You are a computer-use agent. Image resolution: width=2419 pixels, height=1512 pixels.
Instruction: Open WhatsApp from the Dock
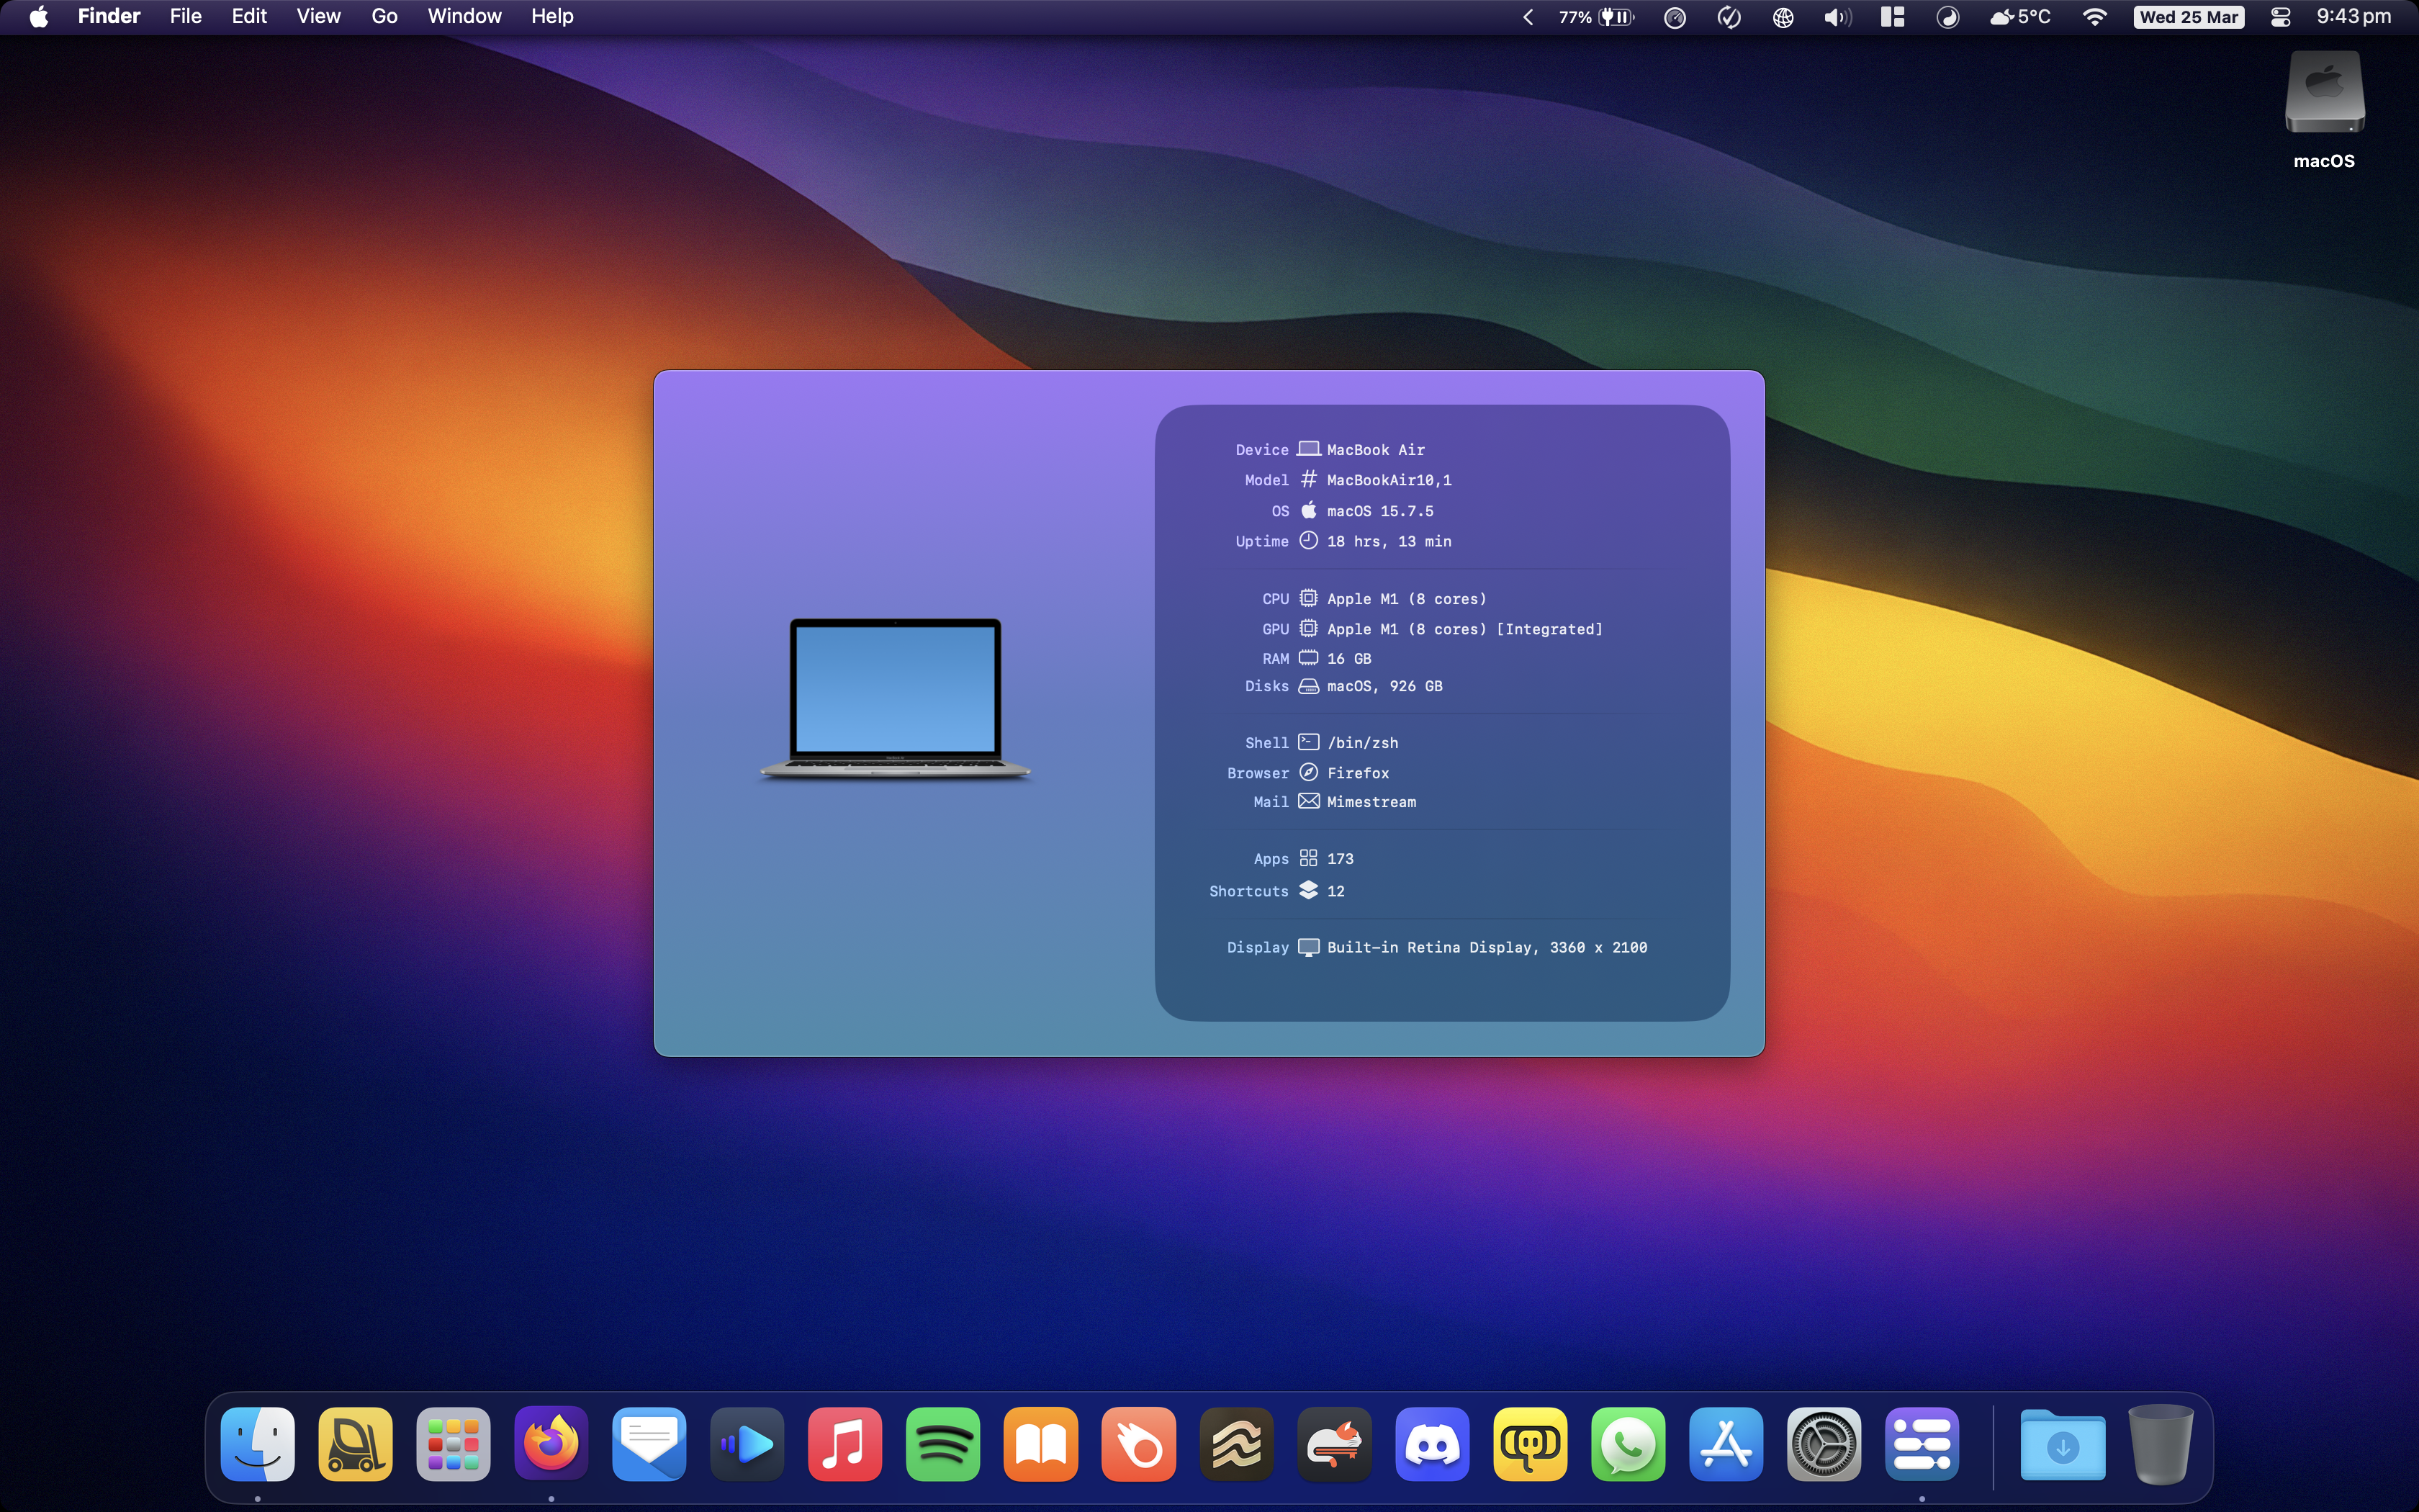[x=1629, y=1444]
